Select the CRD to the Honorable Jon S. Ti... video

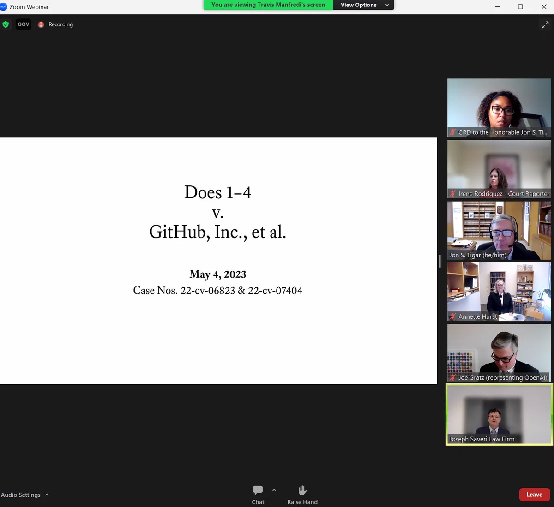point(499,107)
